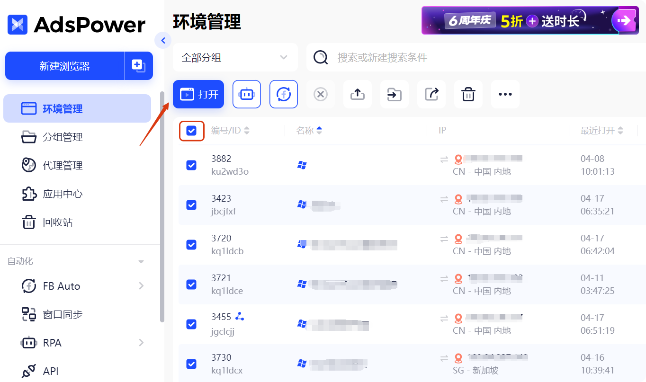Collapse the 自动化 section arrow
The height and width of the screenshot is (382, 646).
pyautogui.click(x=141, y=262)
